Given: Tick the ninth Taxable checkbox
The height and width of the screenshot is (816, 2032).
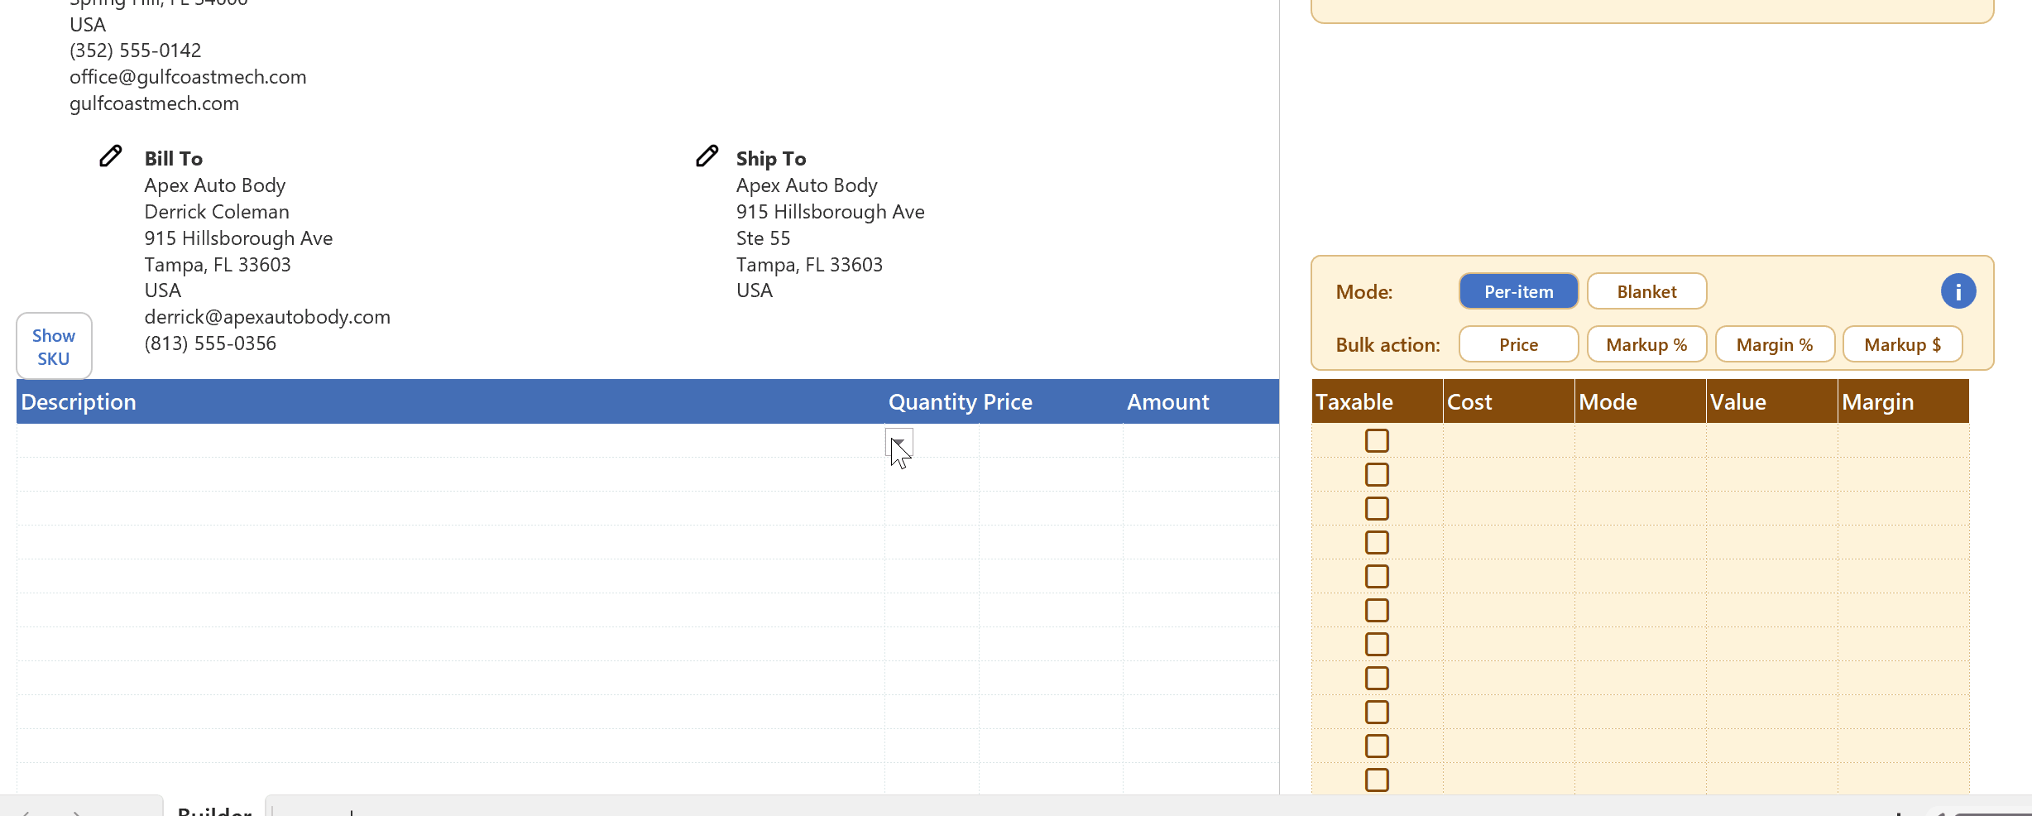Looking at the screenshot, I should (x=1377, y=713).
